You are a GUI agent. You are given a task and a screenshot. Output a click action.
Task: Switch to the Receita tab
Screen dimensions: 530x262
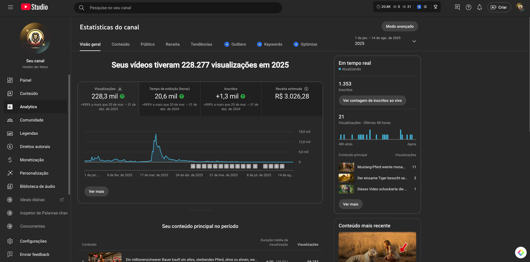[173, 44]
